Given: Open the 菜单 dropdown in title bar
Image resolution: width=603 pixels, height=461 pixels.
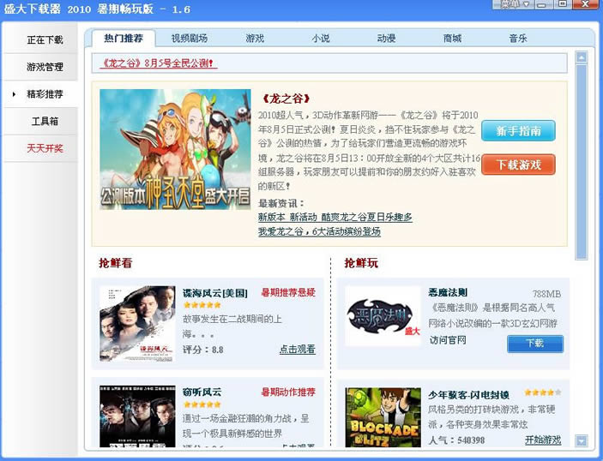Looking at the screenshot, I should 515,4.
